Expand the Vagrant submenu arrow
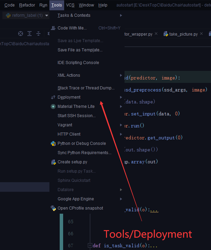211x250 pixels. [x=121, y=125]
